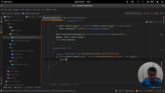Open the Problems tool window

tap(8, 87)
